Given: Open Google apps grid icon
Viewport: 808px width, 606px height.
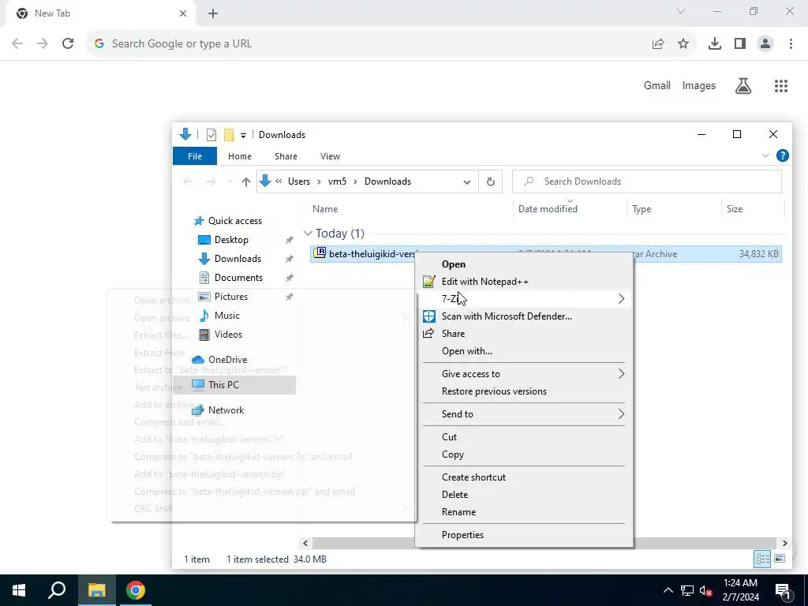Looking at the screenshot, I should click(781, 86).
